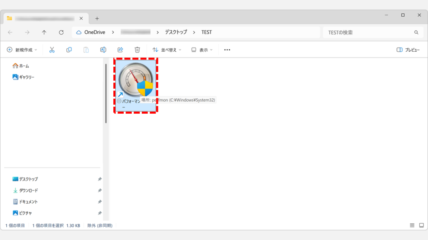Switch to the open folder tab
This screenshot has width=428, height=240.
44,18
